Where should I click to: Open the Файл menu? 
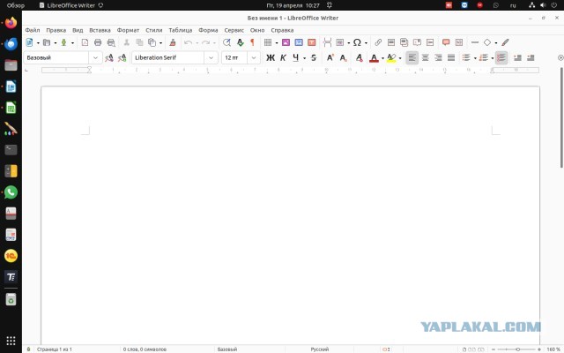(33, 30)
